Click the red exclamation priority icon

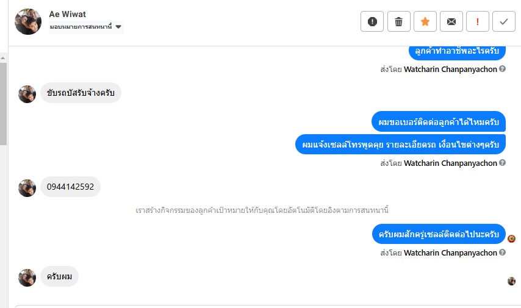pos(477,21)
